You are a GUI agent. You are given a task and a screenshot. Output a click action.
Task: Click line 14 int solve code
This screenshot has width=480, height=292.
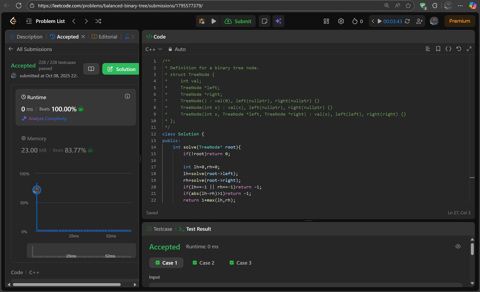click(206, 147)
